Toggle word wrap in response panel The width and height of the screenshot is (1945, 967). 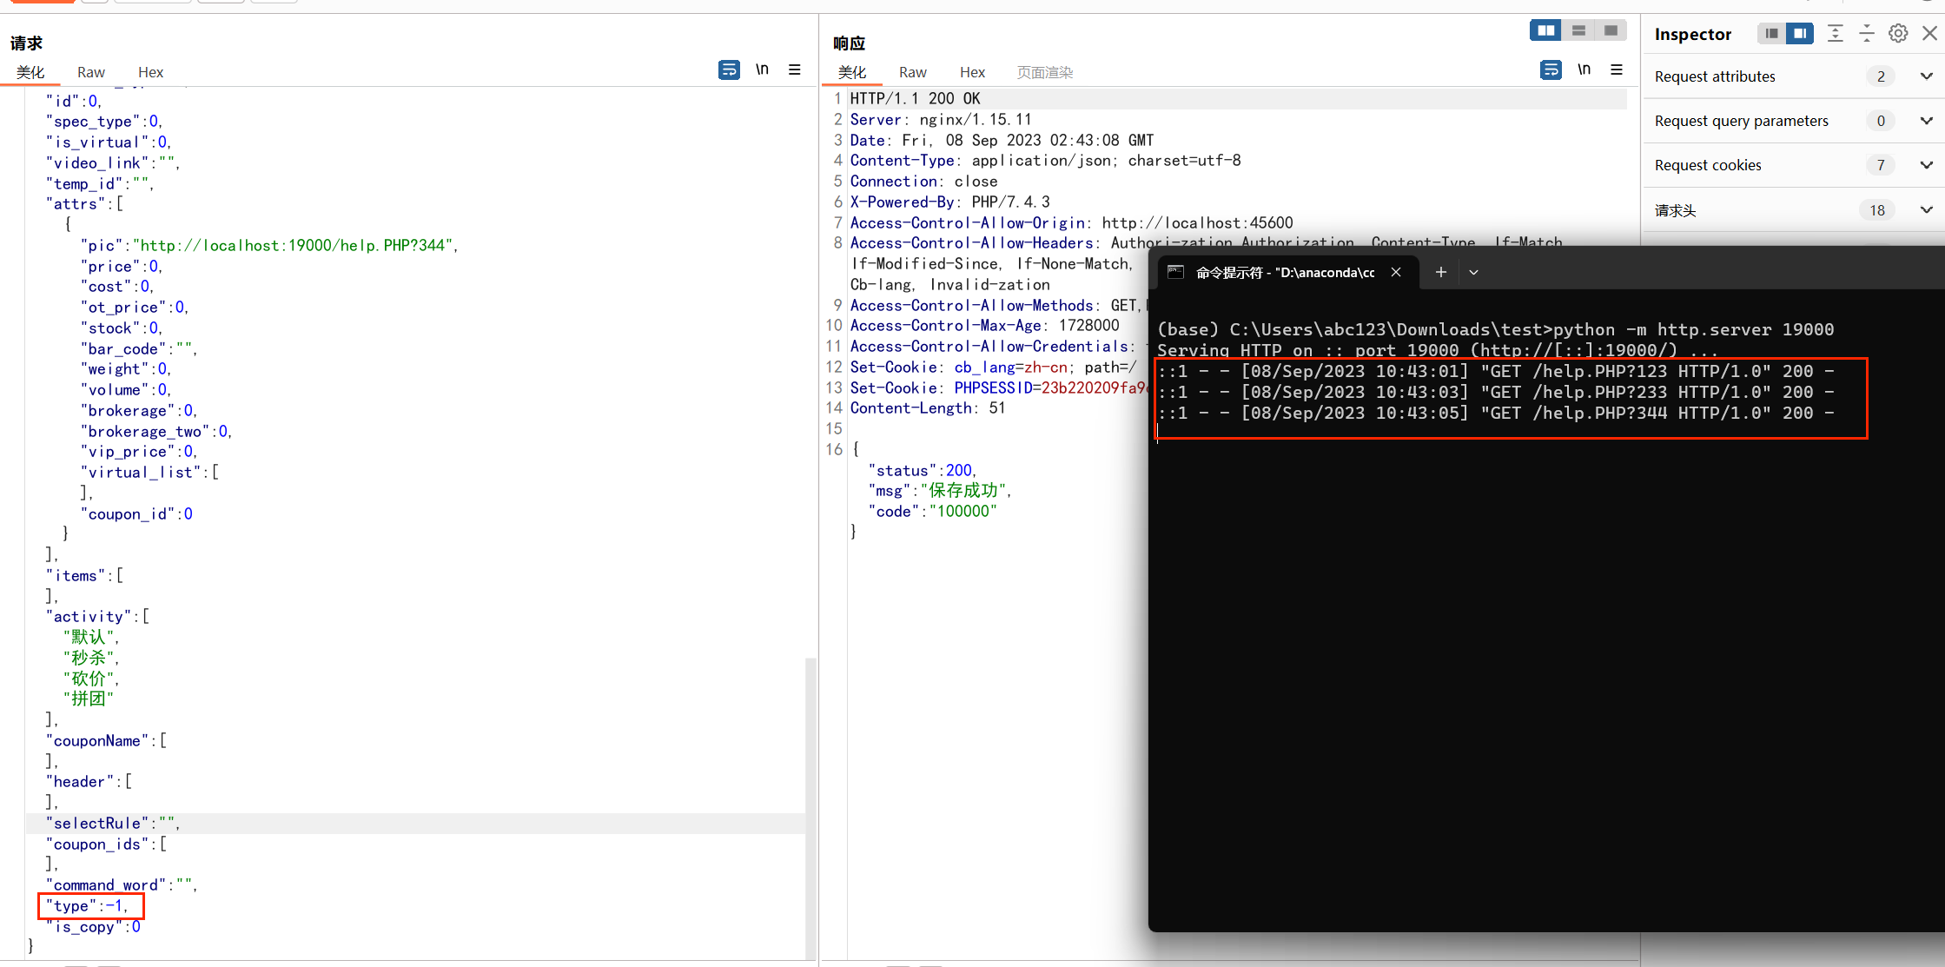coord(1551,70)
